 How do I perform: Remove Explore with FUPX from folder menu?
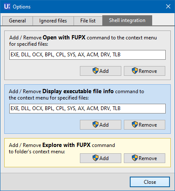click(x=145, y=158)
